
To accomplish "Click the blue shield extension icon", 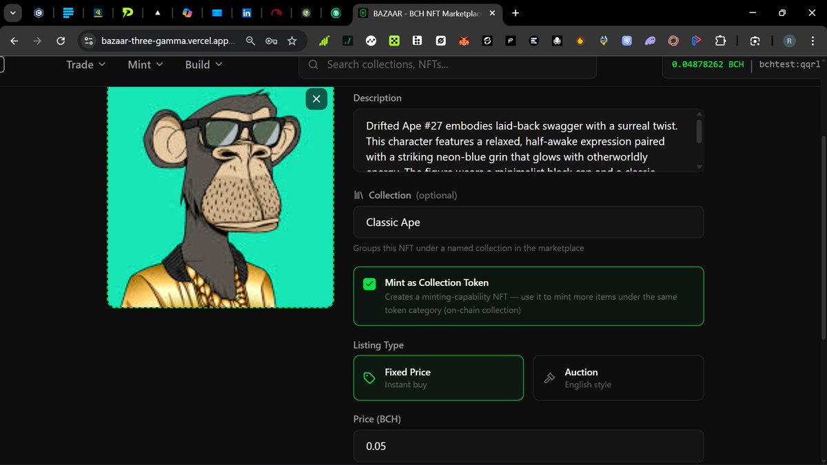I will coord(626,41).
